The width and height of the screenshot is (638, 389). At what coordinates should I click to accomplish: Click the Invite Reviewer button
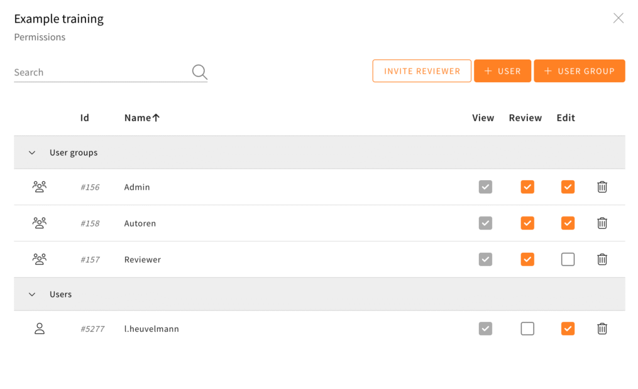click(x=422, y=72)
